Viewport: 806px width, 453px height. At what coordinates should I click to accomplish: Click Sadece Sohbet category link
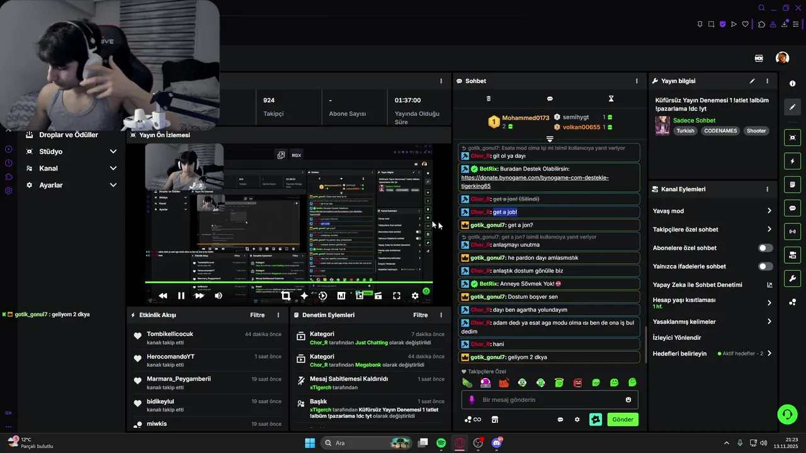click(x=694, y=120)
